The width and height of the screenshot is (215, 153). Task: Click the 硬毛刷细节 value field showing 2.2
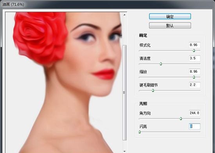pos(194,85)
